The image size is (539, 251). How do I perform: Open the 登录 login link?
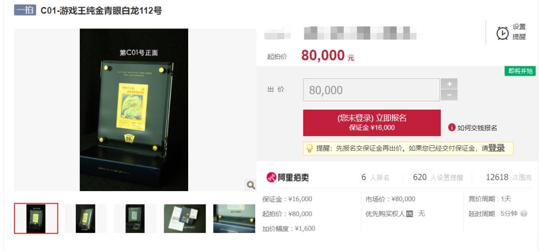pyautogui.click(x=497, y=148)
